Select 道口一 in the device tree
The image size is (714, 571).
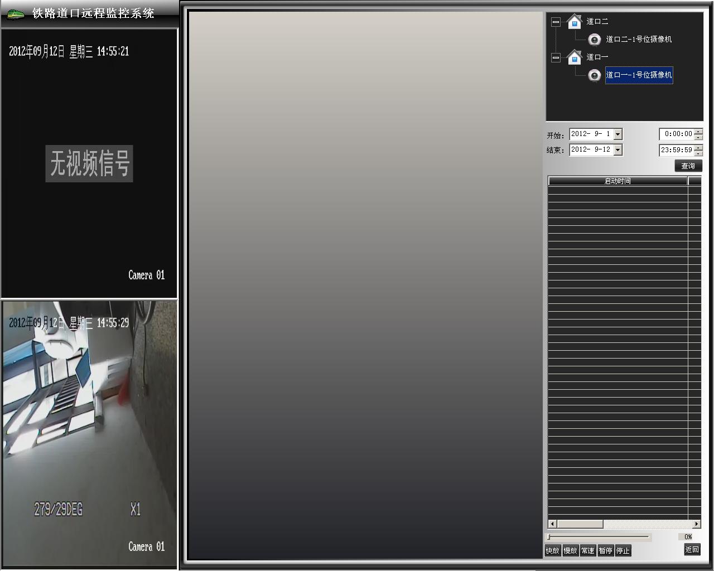coord(597,57)
